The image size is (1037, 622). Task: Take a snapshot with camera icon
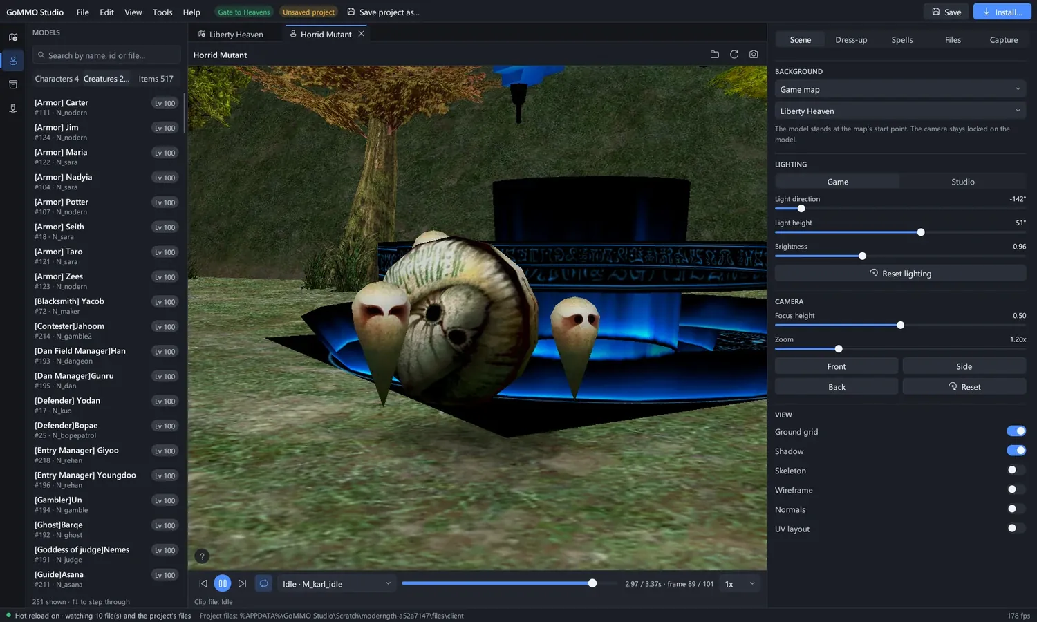[754, 55]
